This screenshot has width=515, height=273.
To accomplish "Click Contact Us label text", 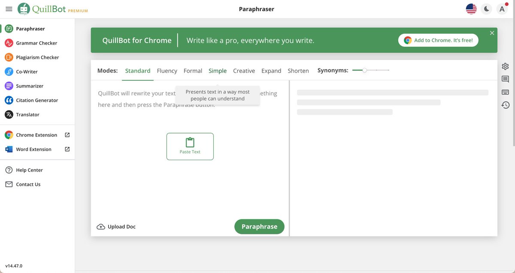I will pyautogui.click(x=28, y=184).
